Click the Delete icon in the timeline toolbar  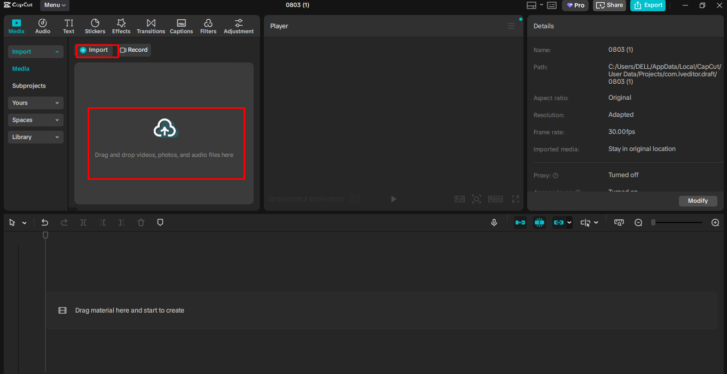coord(140,222)
